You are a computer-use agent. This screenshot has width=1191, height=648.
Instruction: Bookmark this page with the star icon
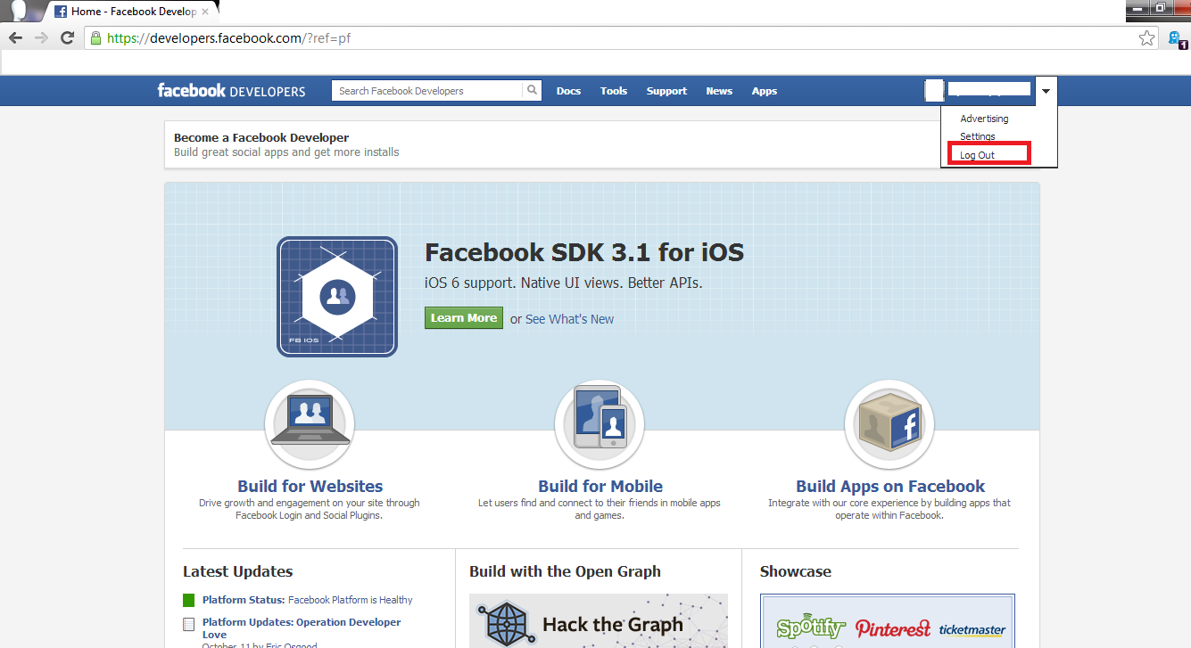coord(1147,38)
